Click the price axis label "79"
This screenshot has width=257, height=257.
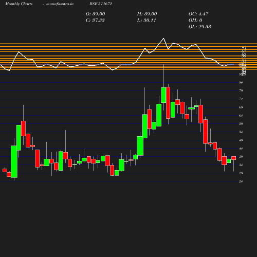click(241, 90)
